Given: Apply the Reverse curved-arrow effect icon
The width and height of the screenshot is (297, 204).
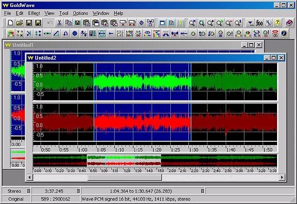Looking at the screenshot, I should pyautogui.click(x=65, y=33).
